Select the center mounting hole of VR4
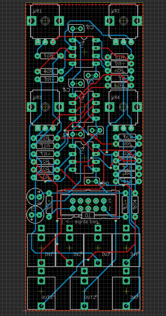166x316 pixels. point(123,107)
